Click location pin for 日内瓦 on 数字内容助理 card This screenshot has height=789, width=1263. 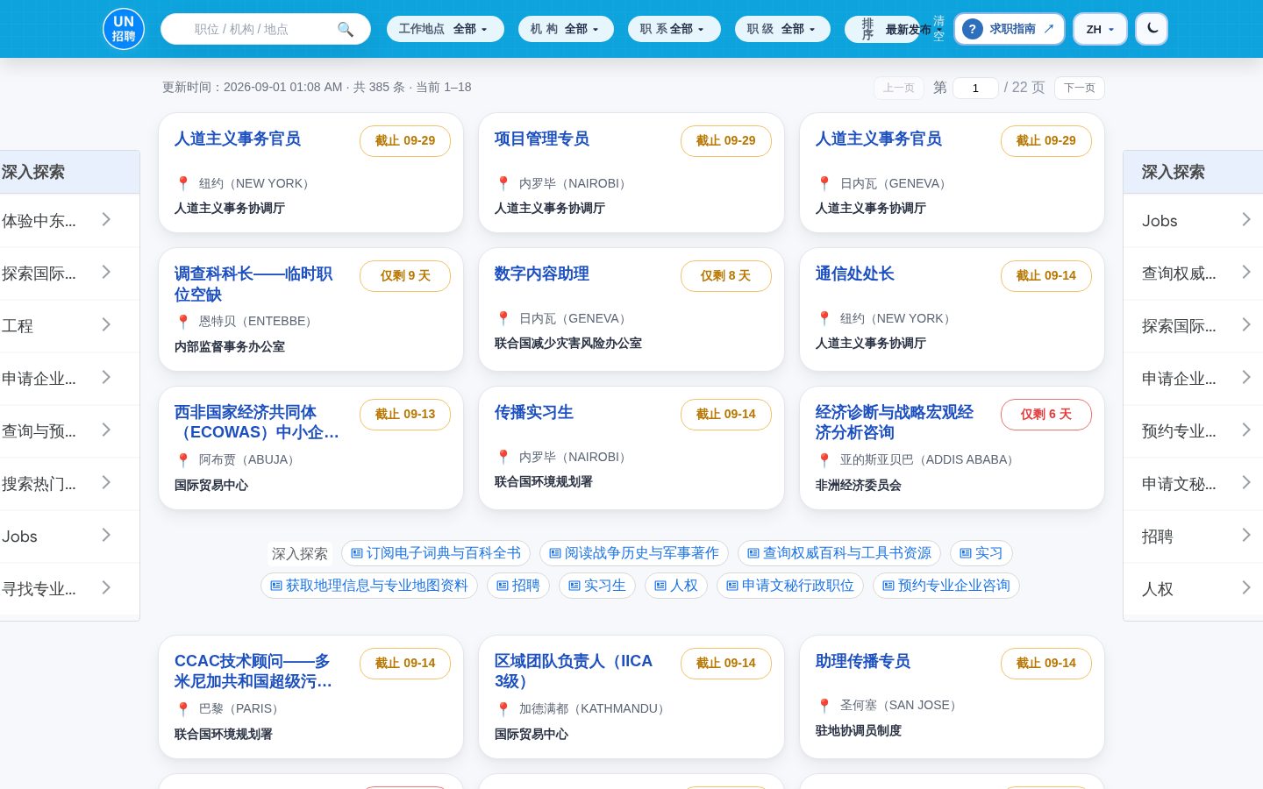pyautogui.click(x=503, y=318)
